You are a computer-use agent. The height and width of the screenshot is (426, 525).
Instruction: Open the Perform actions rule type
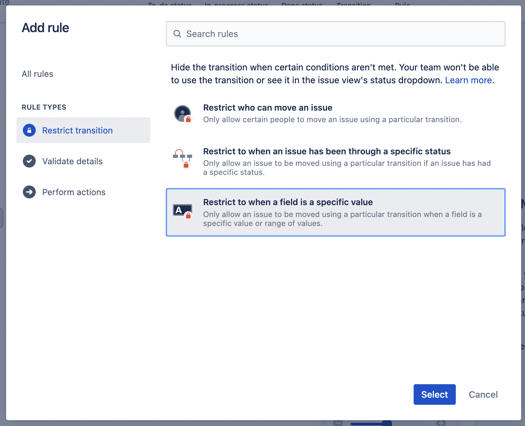74,192
